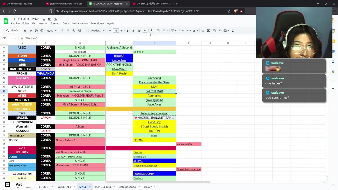Click the horizontal scrollbar

click(x=158, y=182)
